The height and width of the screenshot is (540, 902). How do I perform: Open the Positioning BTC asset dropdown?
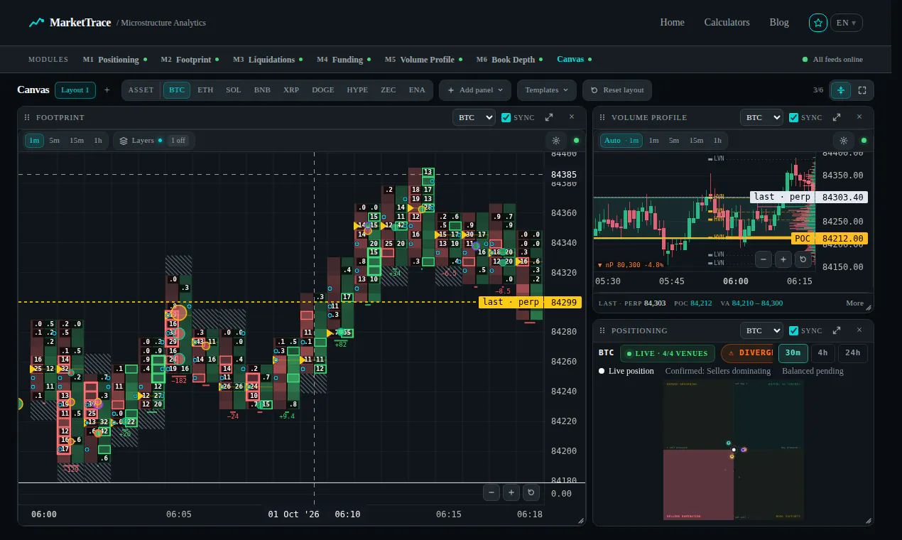point(761,330)
